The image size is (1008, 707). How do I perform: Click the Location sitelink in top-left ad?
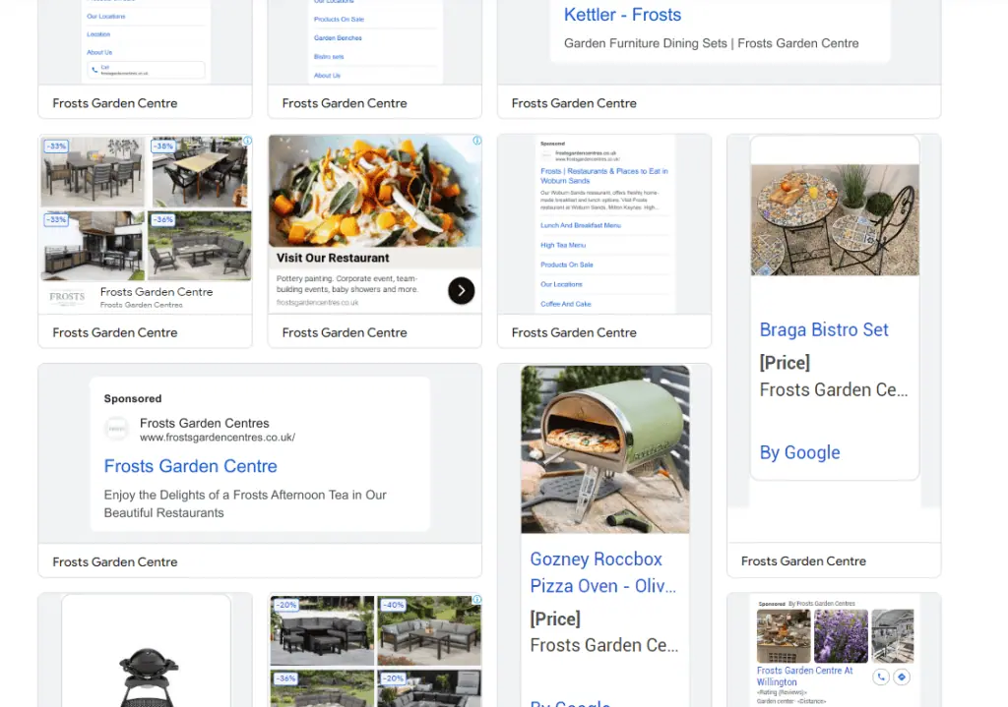(x=98, y=34)
